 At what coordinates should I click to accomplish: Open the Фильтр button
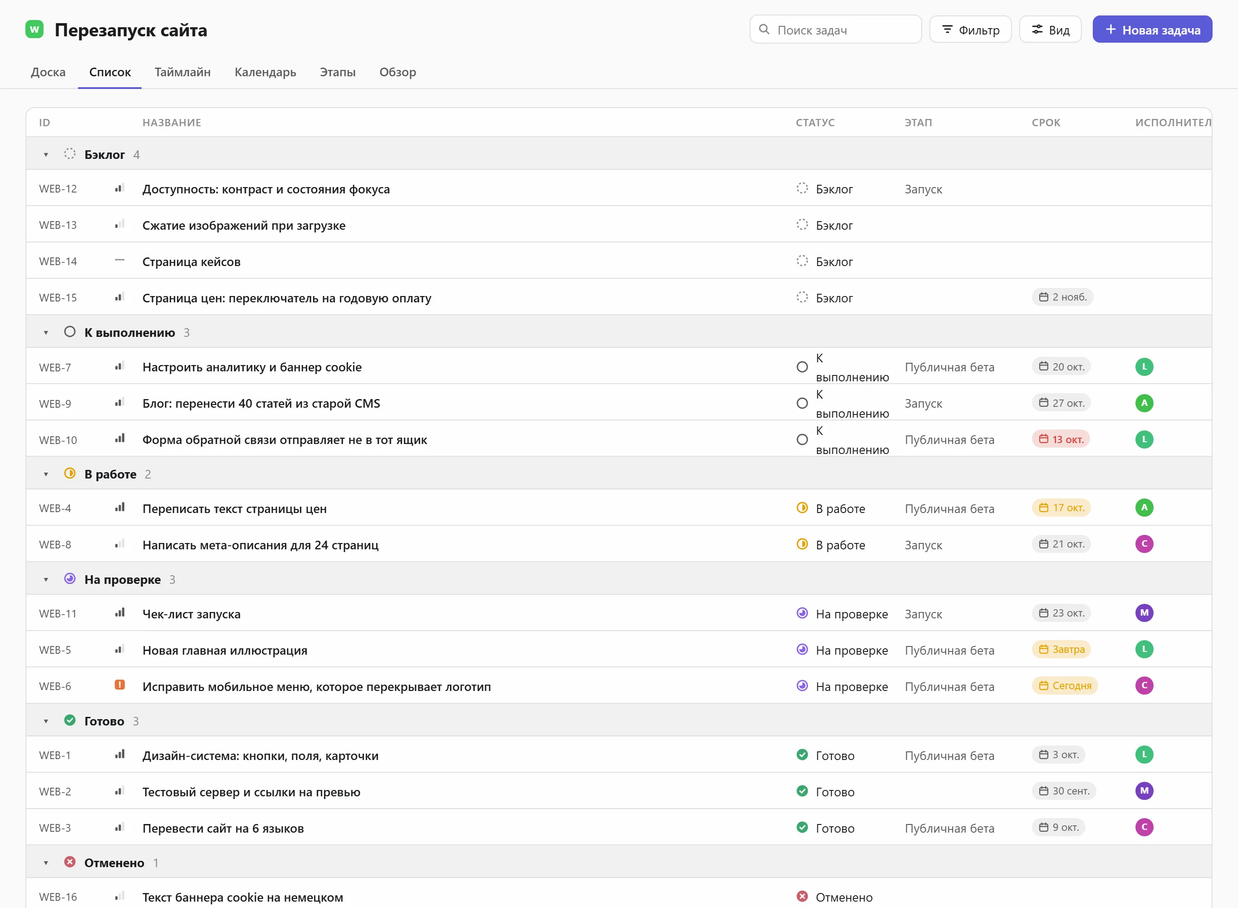pos(970,30)
